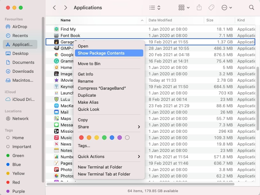Open the Group By grid dropdown
This screenshot has height=195, width=260.
coord(184,8)
